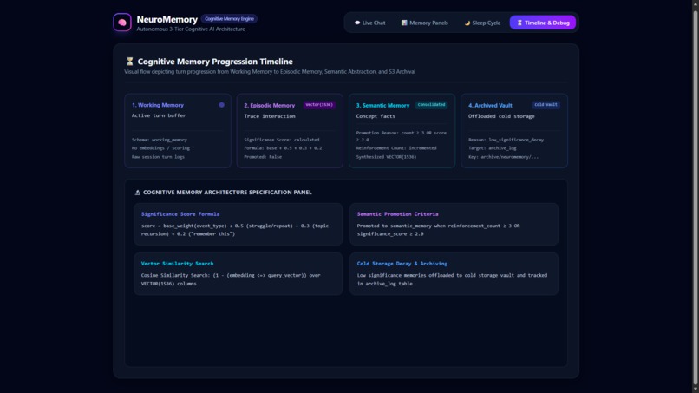This screenshot has width=699, height=393.
Task: Click the hourglass icon beside timeline heading
Action: (x=130, y=62)
